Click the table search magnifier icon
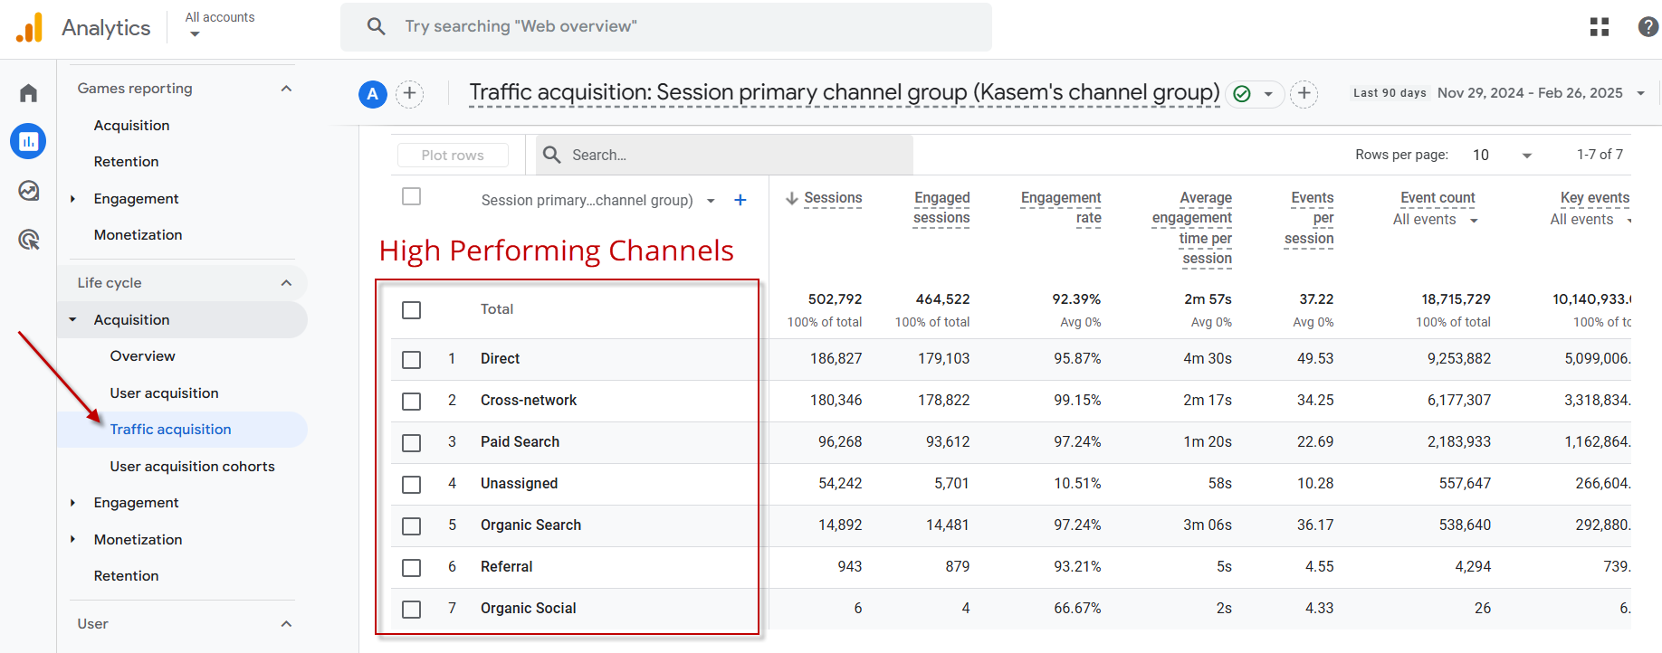 [551, 155]
